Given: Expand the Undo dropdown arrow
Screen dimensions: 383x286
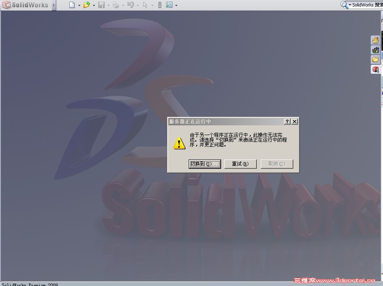Looking at the screenshot, I should click(138, 5).
